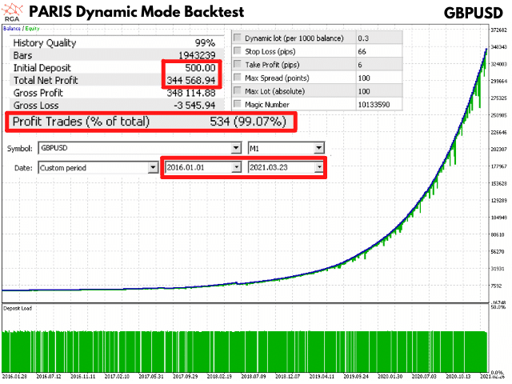The image size is (512, 384).
Task: Click the Balance / Equity legend label
Action: (18, 28)
